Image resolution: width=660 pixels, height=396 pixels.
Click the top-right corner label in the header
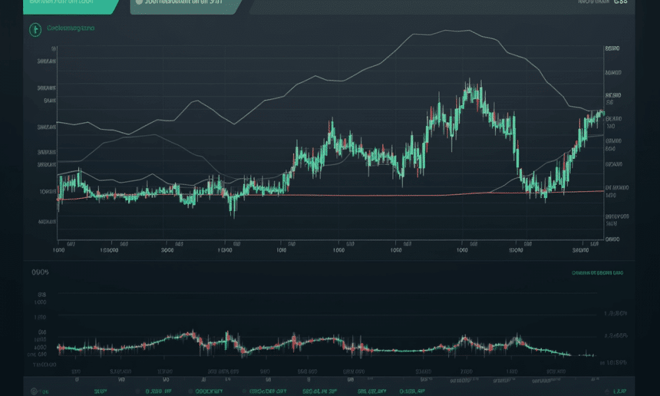click(619, 3)
